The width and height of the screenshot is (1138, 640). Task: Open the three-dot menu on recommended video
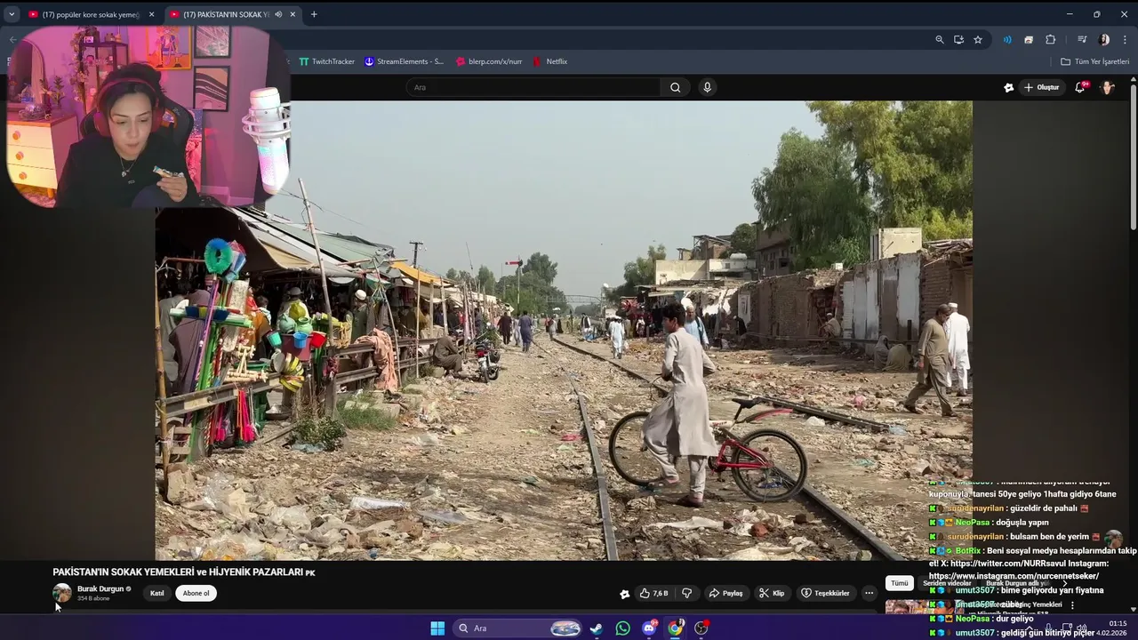(x=1072, y=605)
